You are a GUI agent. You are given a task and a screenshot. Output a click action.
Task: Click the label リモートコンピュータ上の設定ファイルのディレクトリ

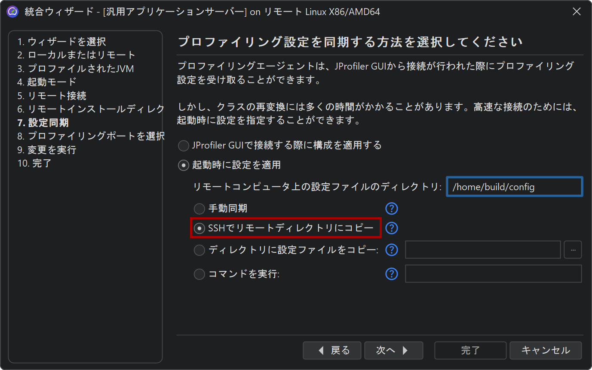click(318, 187)
